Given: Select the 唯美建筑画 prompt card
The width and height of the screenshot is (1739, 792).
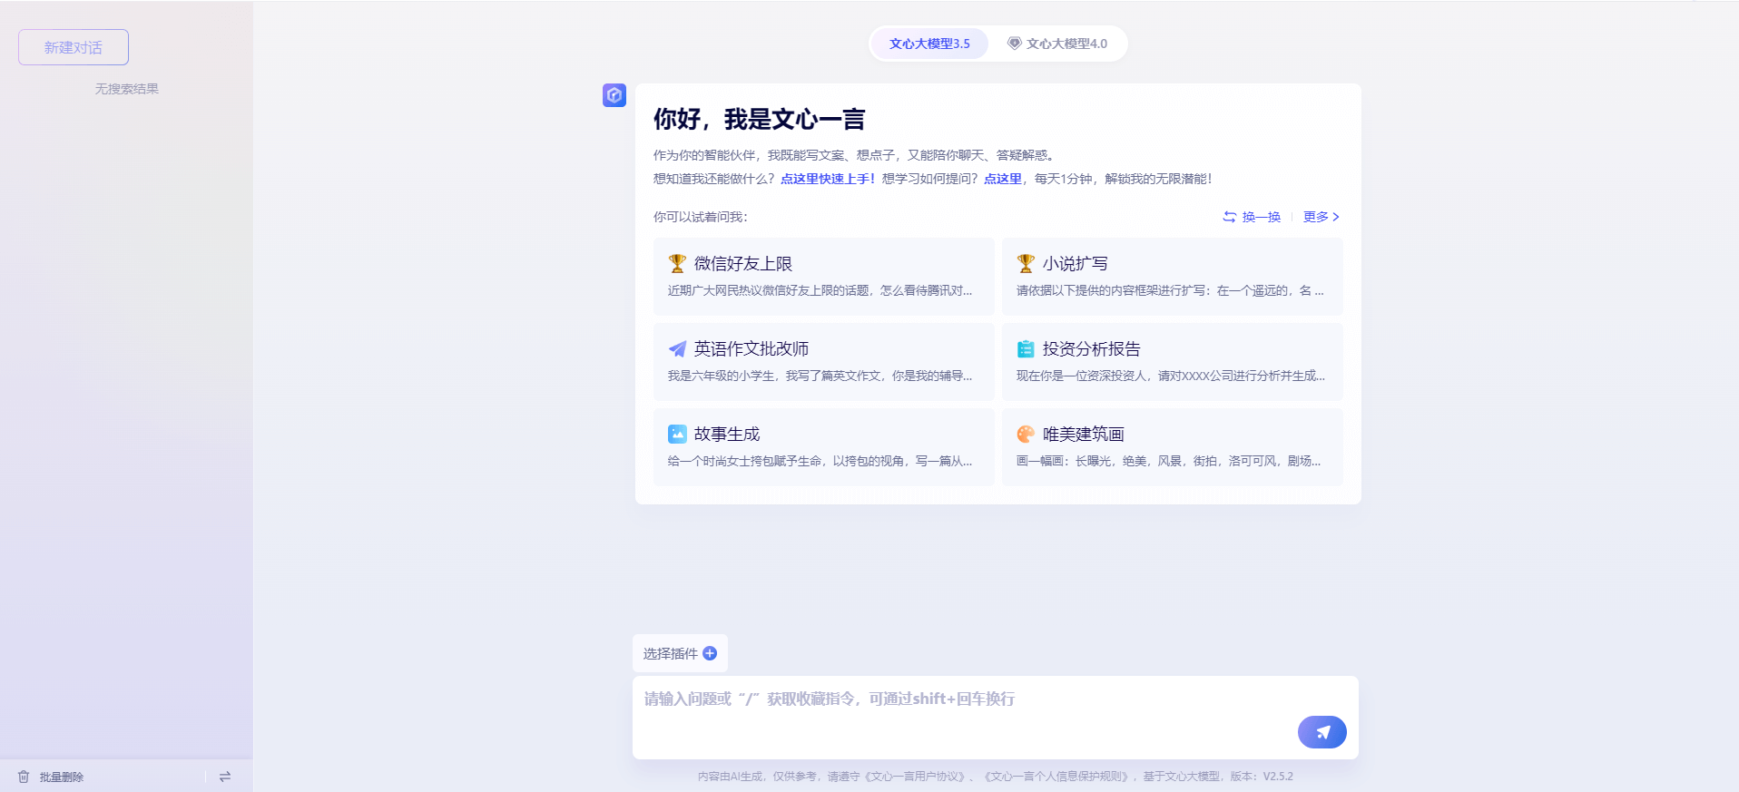Looking at the screenshot, I should 1173,447.
